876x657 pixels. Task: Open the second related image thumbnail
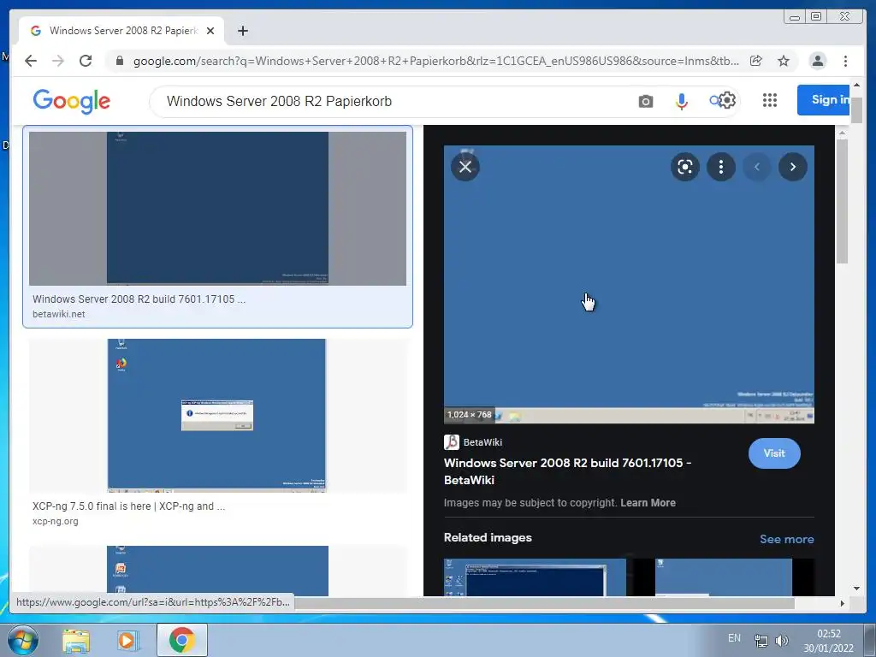pyautogui.click(x=724, y=577)
